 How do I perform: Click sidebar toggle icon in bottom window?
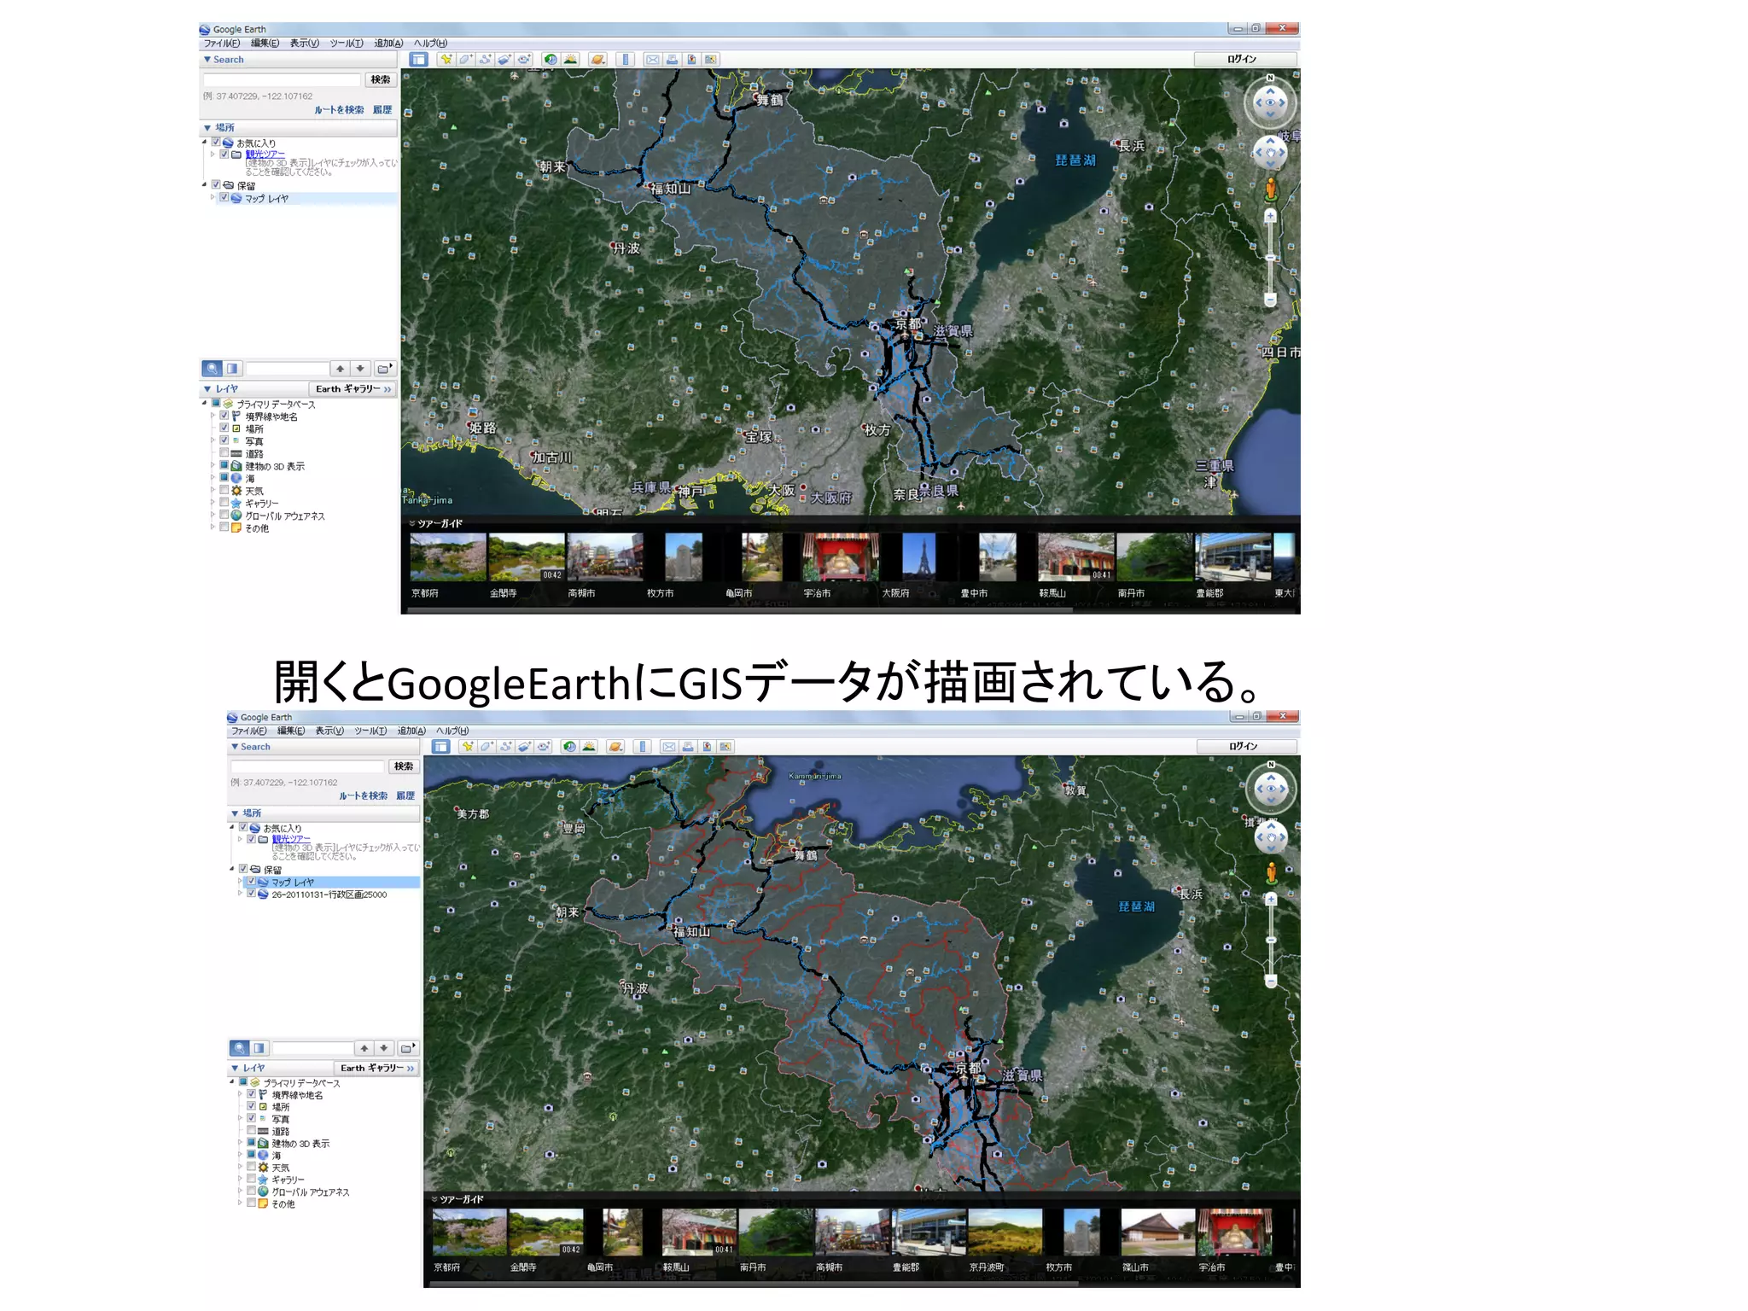tap(440, 747)
